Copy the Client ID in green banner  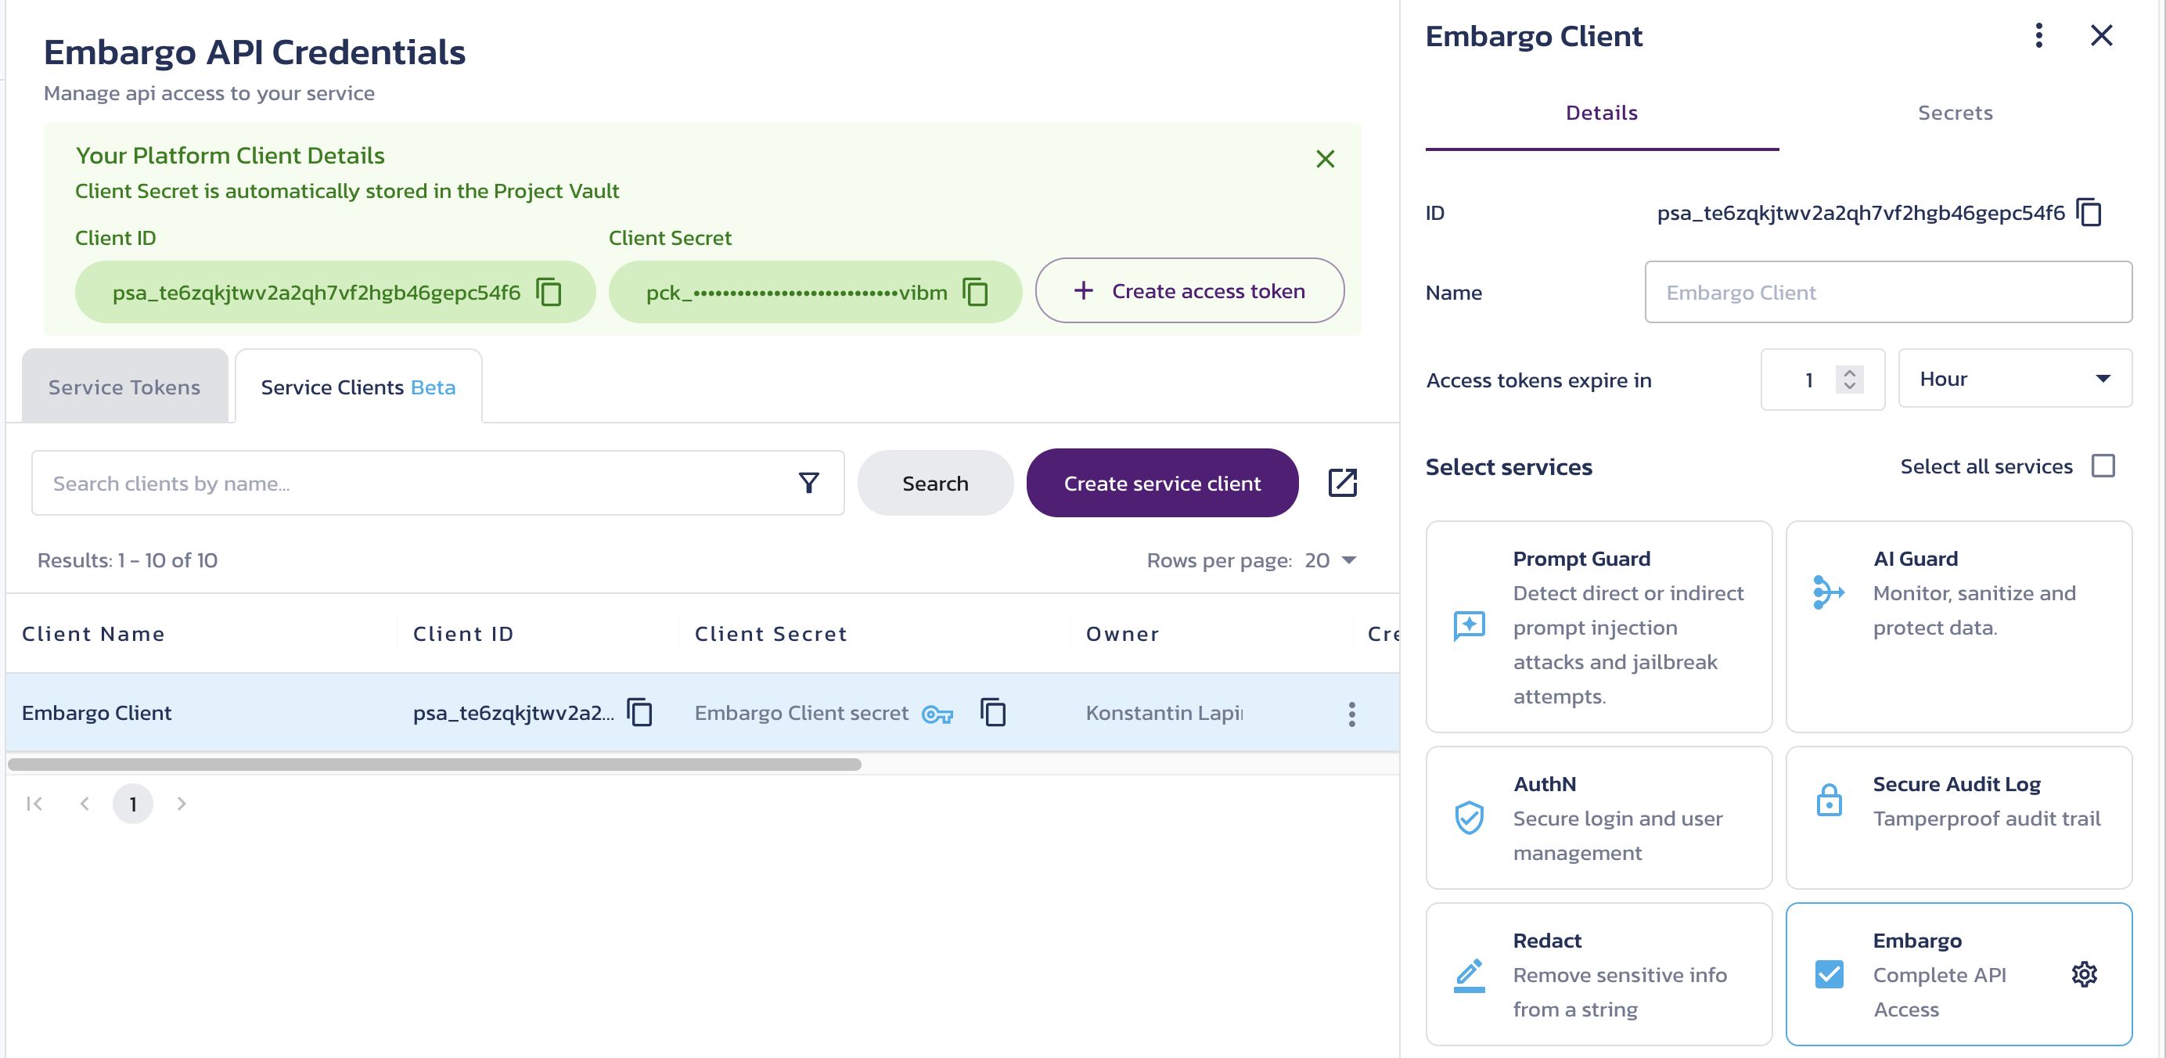(549, 292)
